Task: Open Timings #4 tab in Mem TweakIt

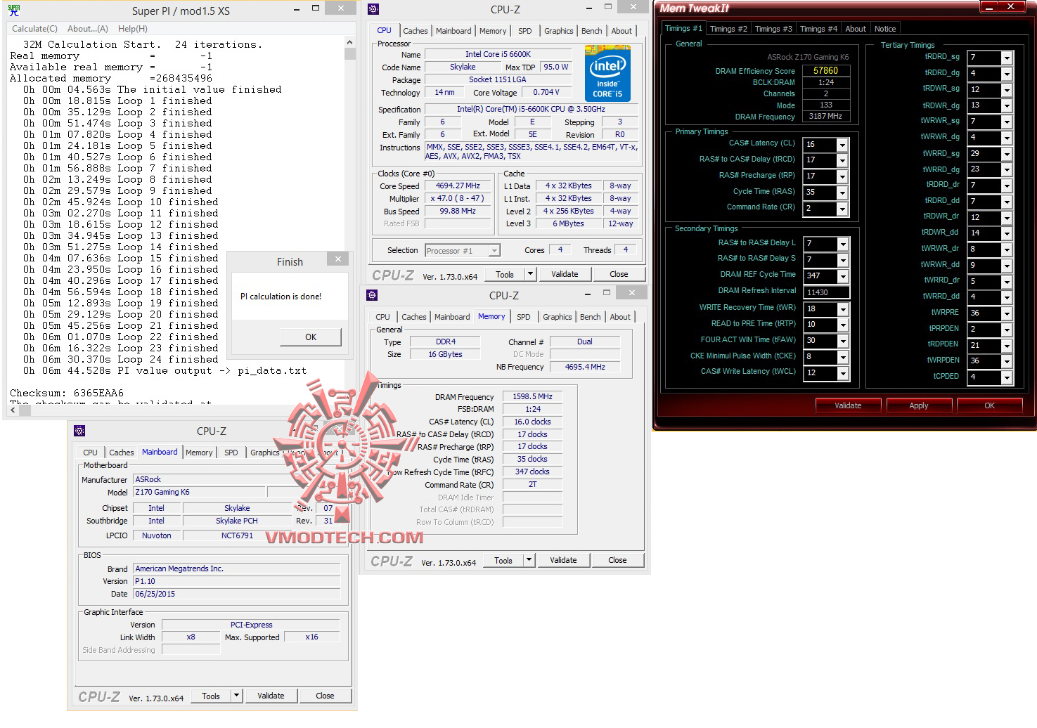Action: coord(818,29)
